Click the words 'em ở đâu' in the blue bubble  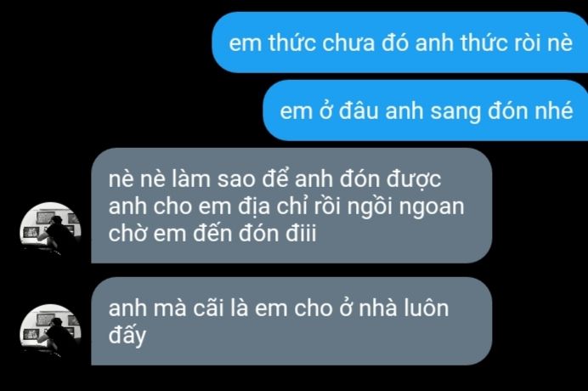point(329,111)
